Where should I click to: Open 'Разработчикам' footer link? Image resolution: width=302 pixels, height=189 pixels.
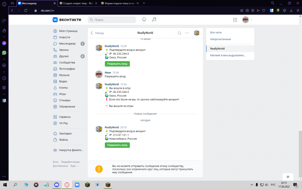pyautogui.click(x=70, y=162)
